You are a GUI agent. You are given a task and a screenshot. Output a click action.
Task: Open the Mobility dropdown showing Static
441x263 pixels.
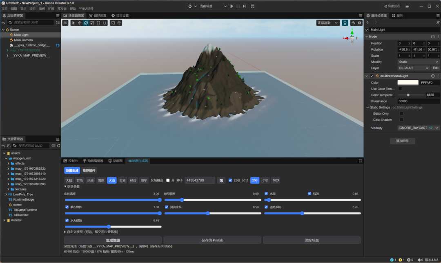418,62
